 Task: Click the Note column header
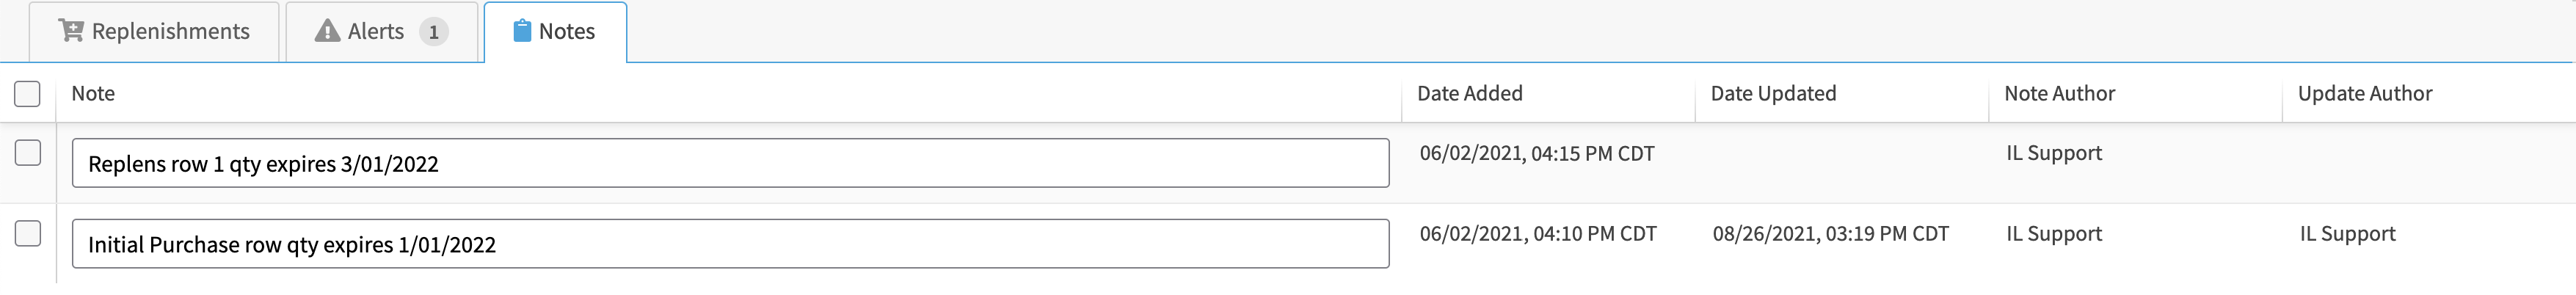click(x=93, y=94)
